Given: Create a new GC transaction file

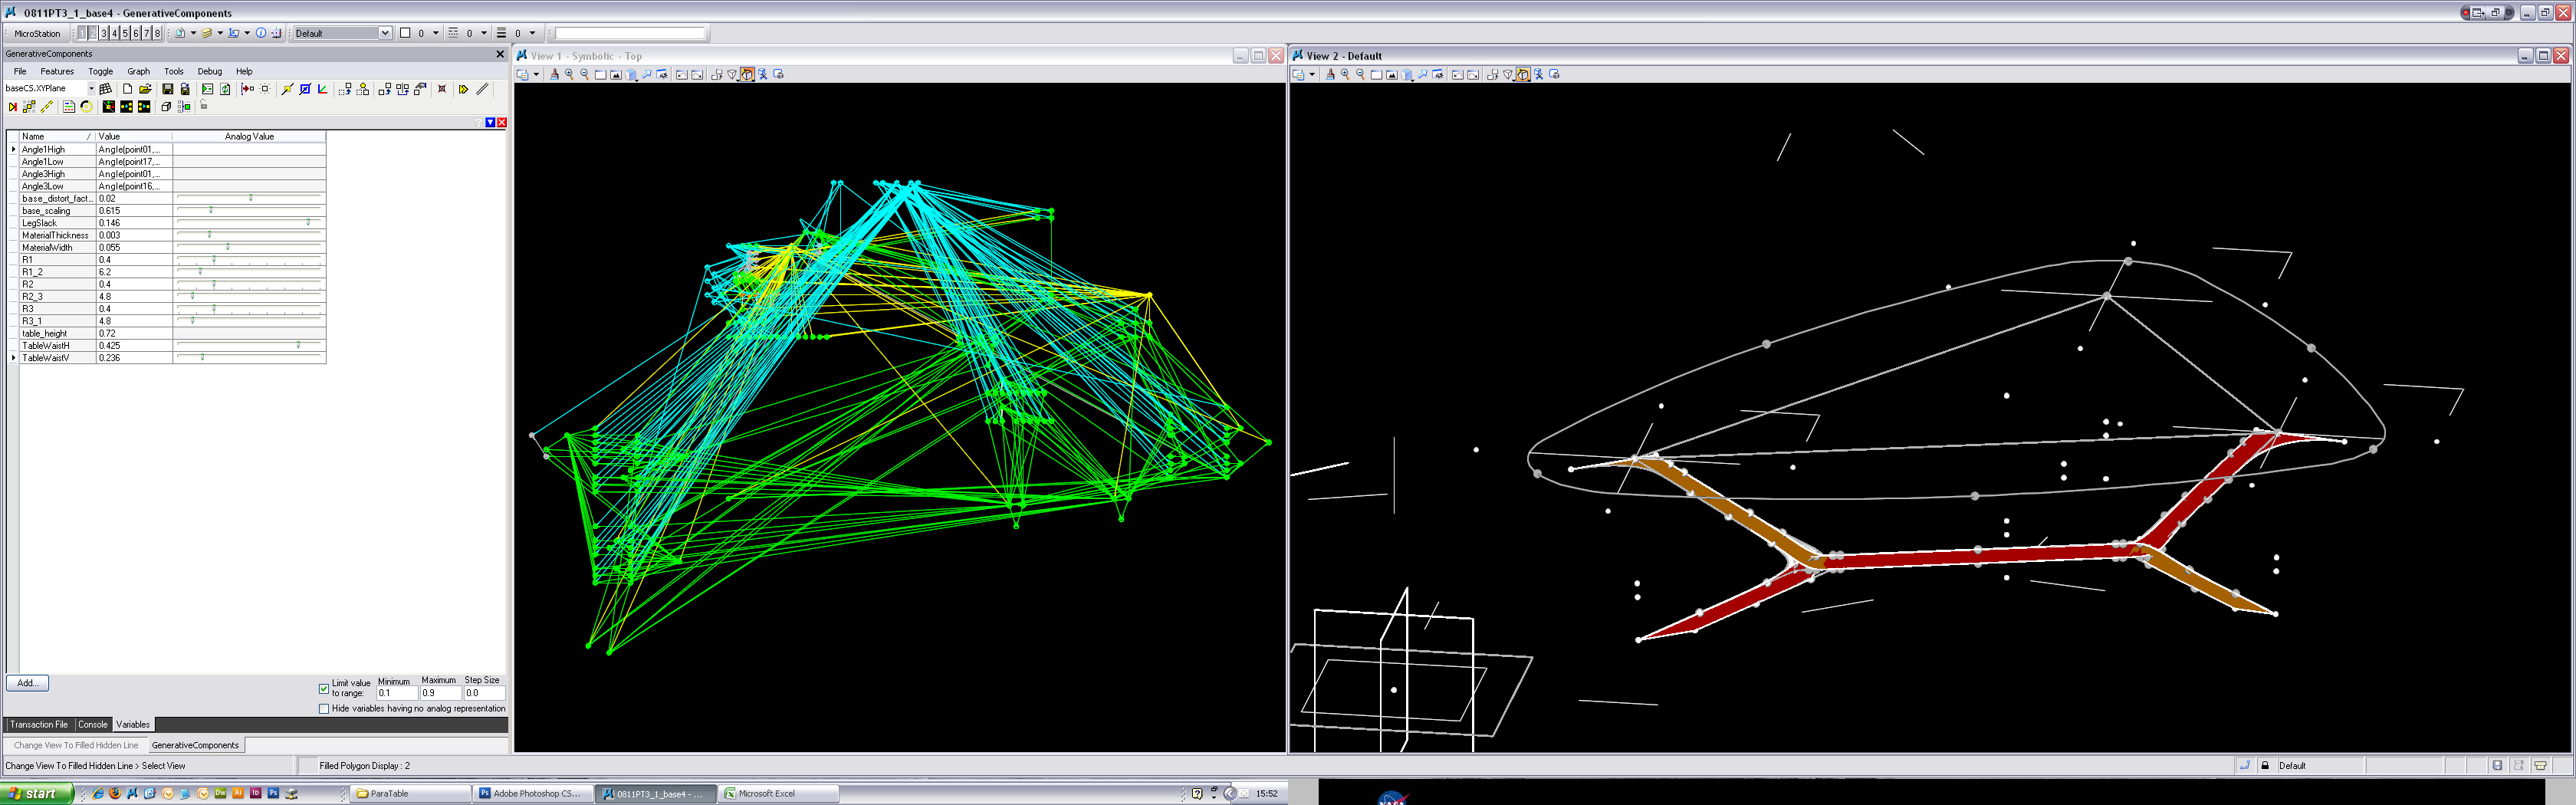Looking at the screenshot, I should (127, 89).
